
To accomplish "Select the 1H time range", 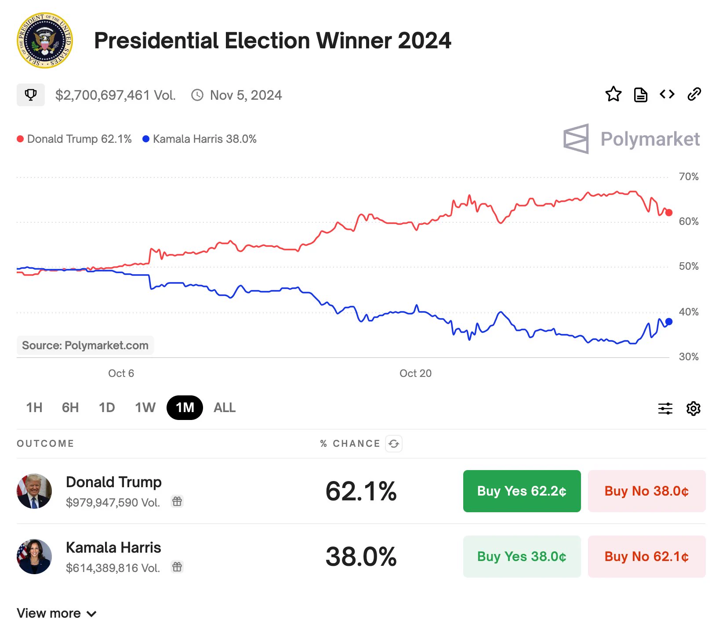I will point(34,408).
